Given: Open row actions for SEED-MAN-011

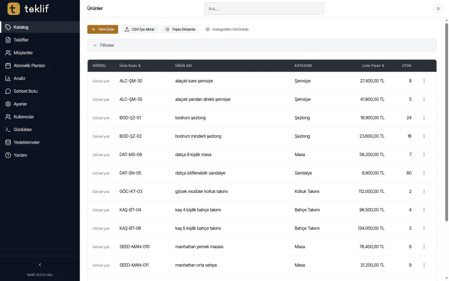Looking at the screenshot, I should click(424, 265).
